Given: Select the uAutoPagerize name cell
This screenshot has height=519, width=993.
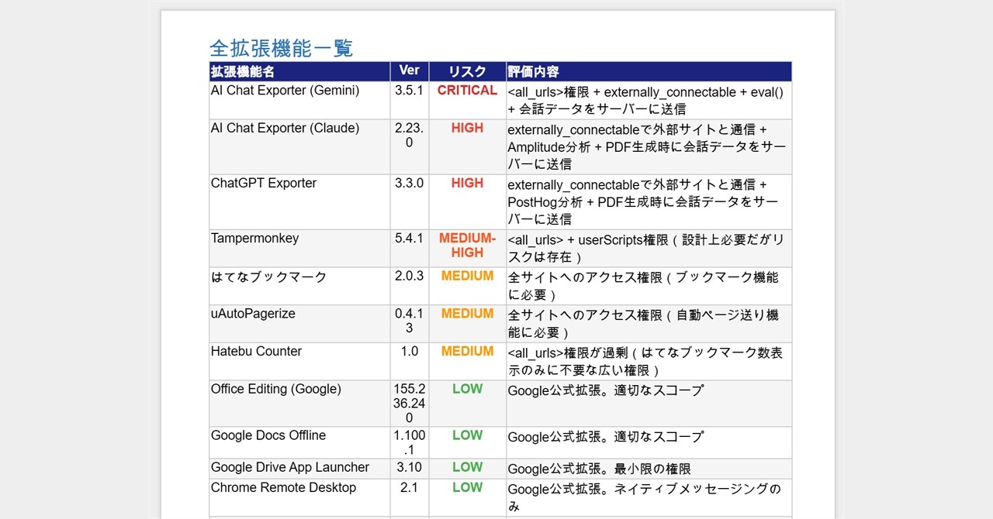Looking at the screenshot, I should click(x=253, y=314).
